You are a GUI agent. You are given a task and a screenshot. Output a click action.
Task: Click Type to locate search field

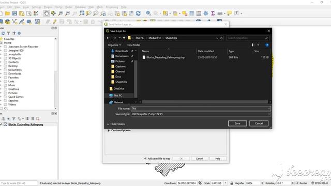19,183
